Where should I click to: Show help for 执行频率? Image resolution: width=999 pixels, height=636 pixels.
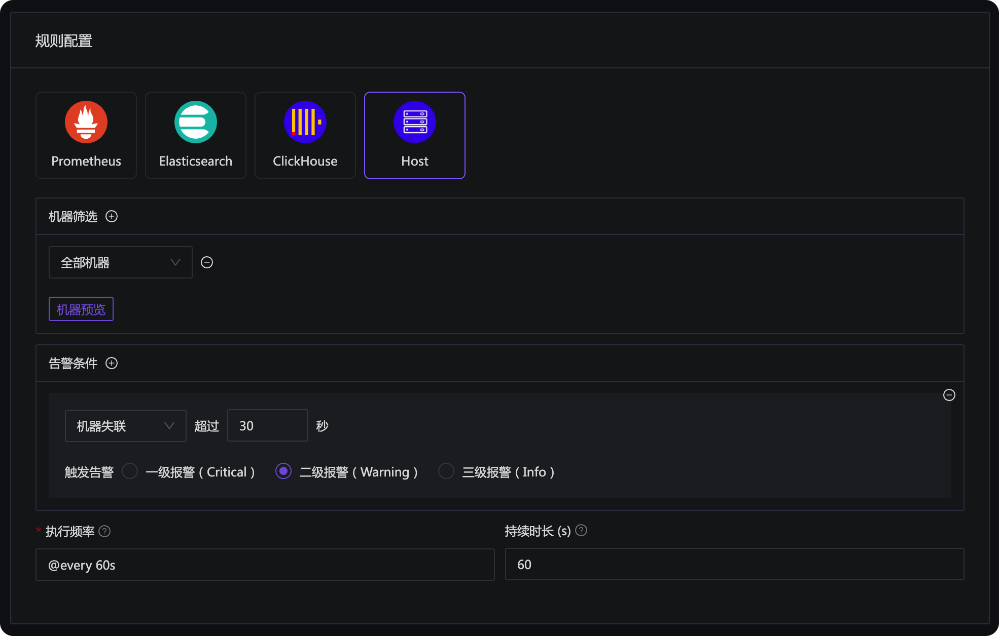(x=104, y=531)
